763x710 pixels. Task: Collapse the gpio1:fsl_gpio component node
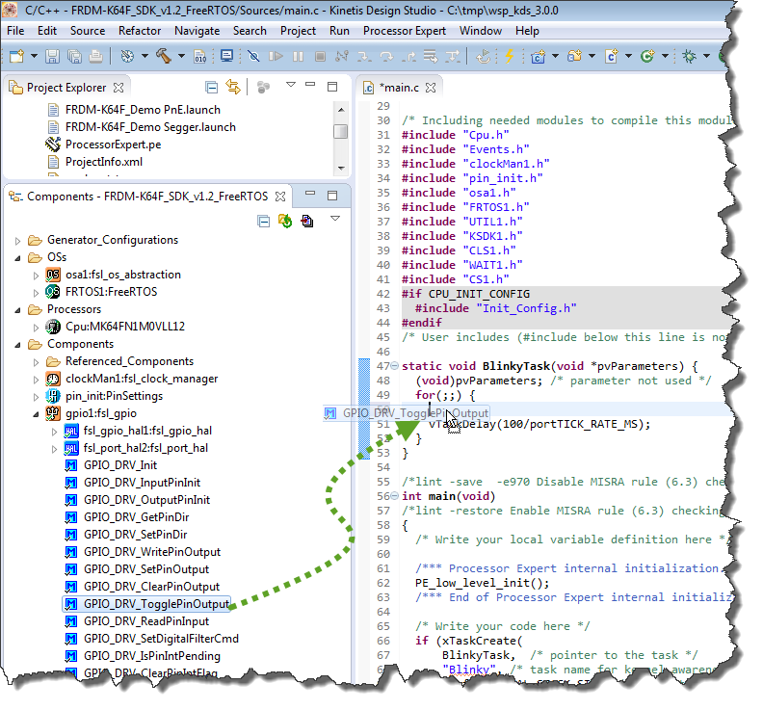pos(34,413)
